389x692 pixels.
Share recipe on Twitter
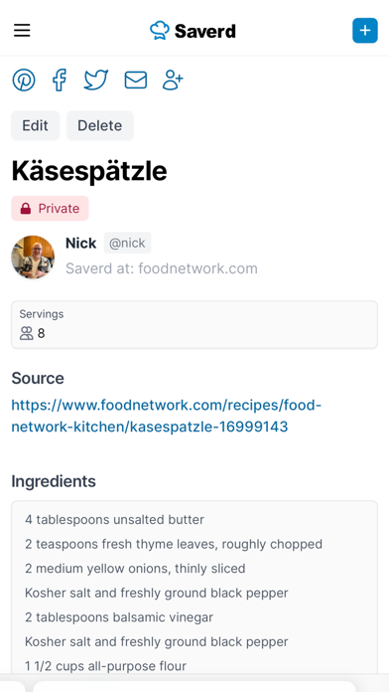[96, 80]
